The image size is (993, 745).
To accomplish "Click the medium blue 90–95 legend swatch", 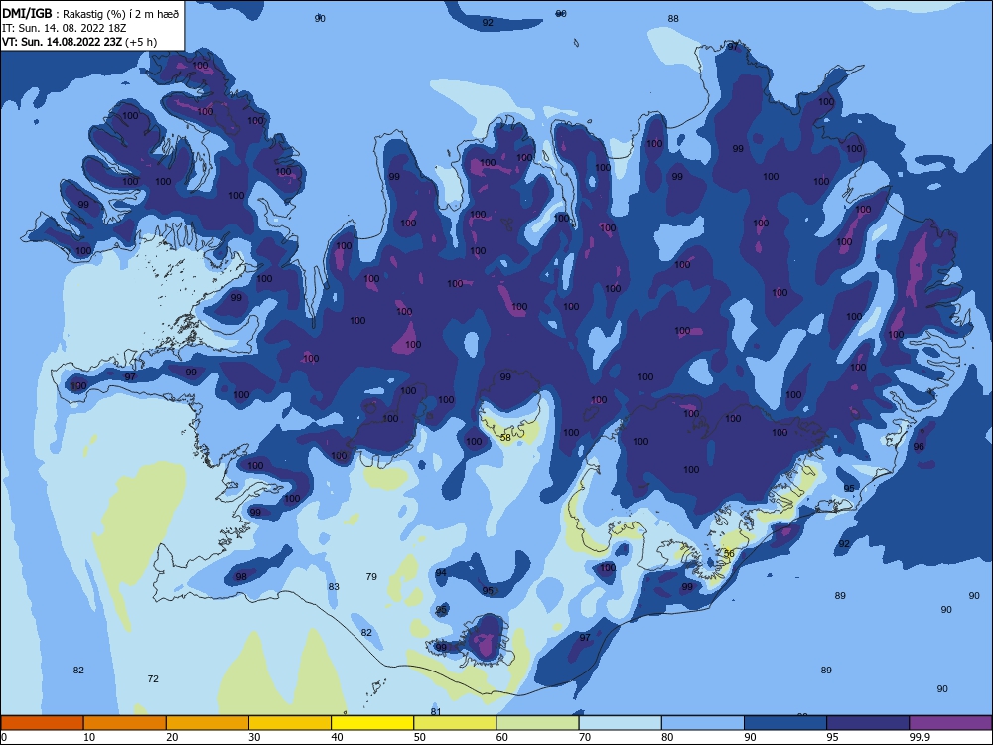I will pos(785,723).
